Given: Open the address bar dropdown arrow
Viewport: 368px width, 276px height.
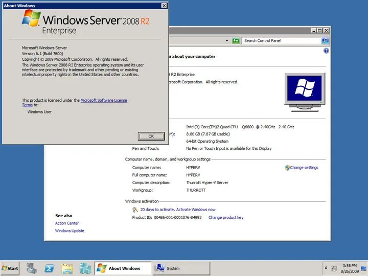Looking at the screenshot, I should [x=227, y=40].
